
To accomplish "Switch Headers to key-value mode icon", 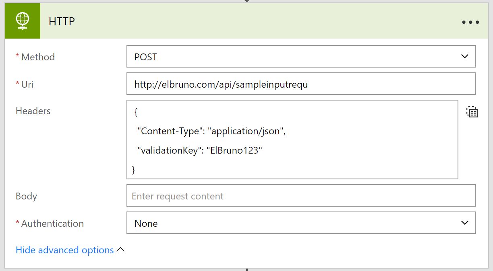I will 472,112.
